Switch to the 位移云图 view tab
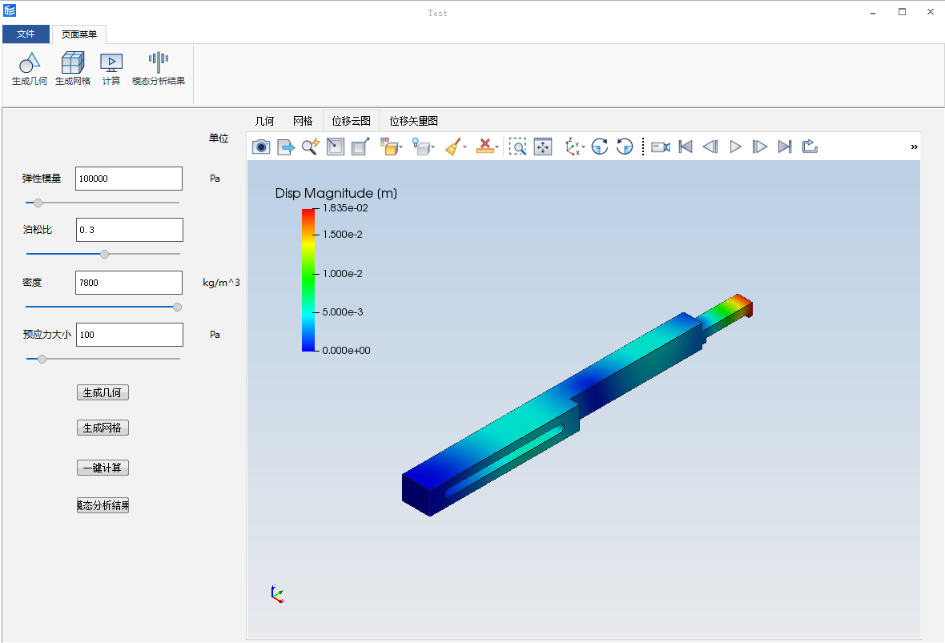Screen dimensions: 945x643 point(352,121)
